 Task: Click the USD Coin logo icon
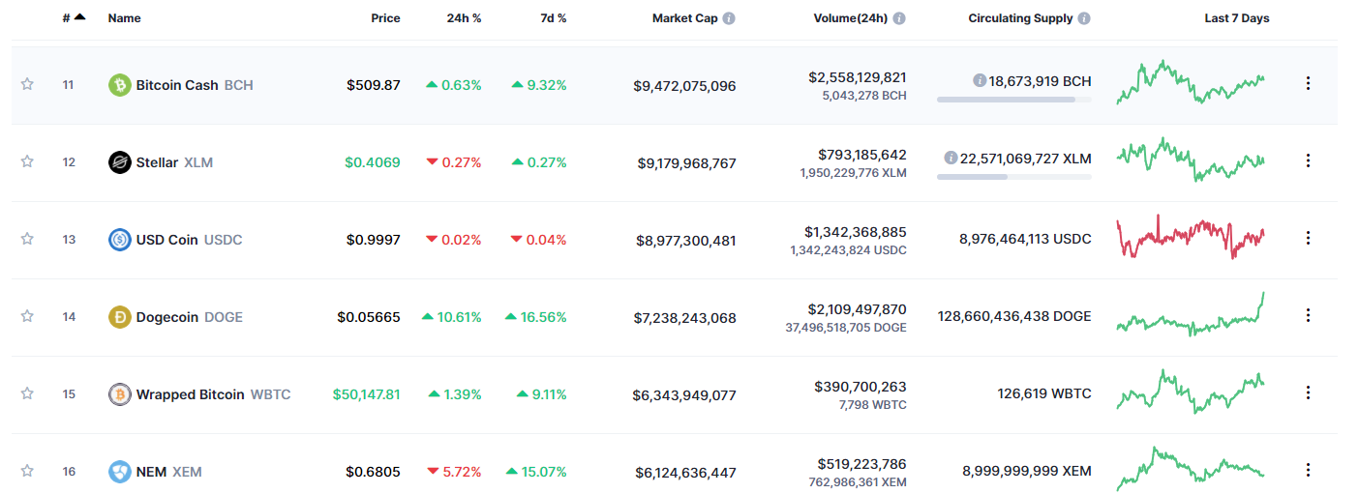(119, 240)
